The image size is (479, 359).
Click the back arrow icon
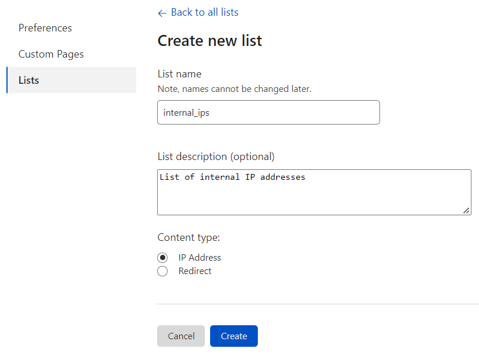pos(161,12)
